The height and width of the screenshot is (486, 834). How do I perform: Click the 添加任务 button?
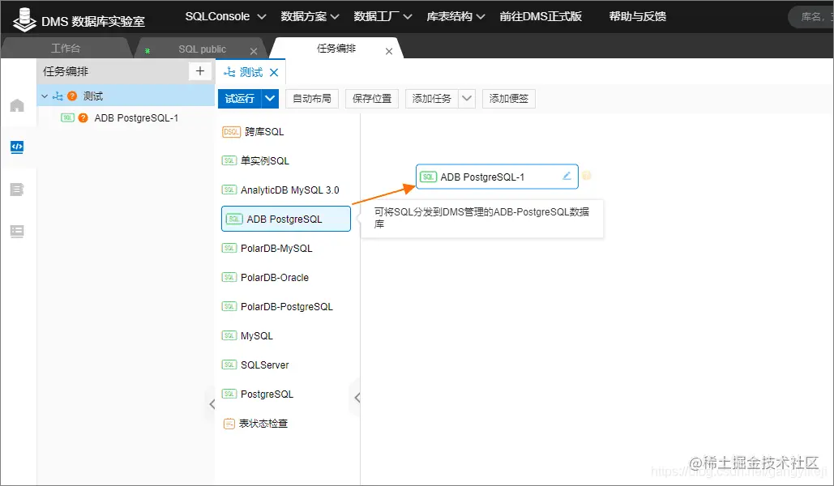(432, 98)
